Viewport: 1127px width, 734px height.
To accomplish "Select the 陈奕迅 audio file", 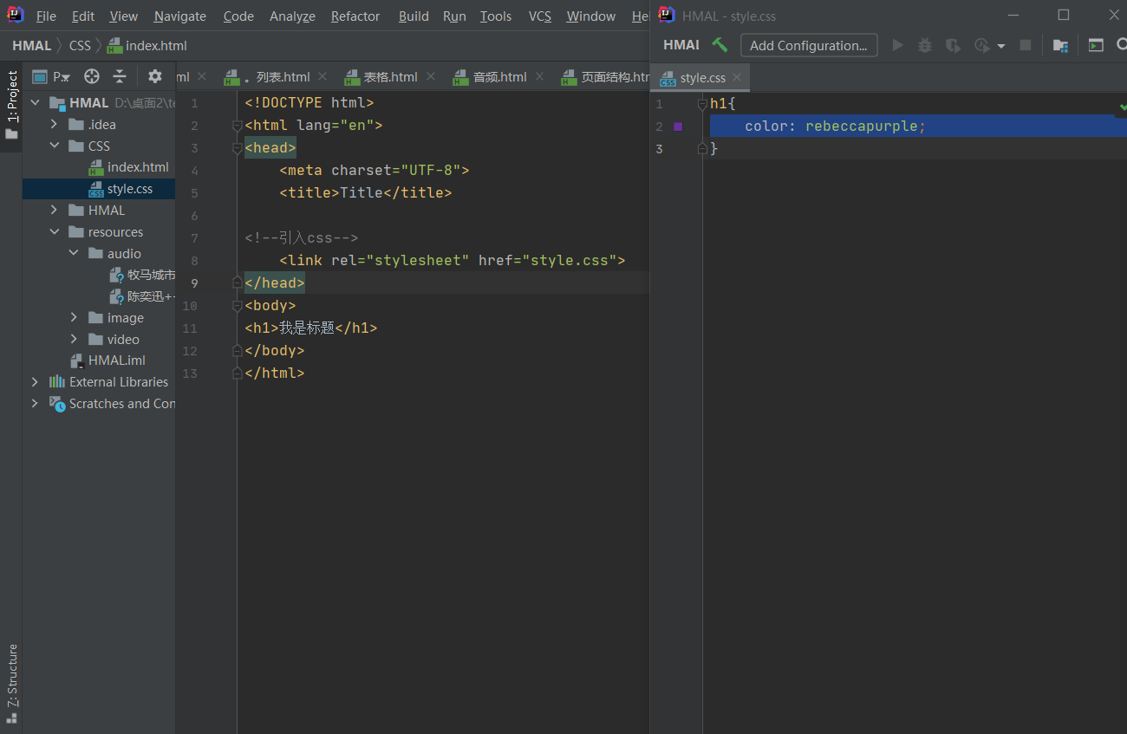I will [142, 296].
